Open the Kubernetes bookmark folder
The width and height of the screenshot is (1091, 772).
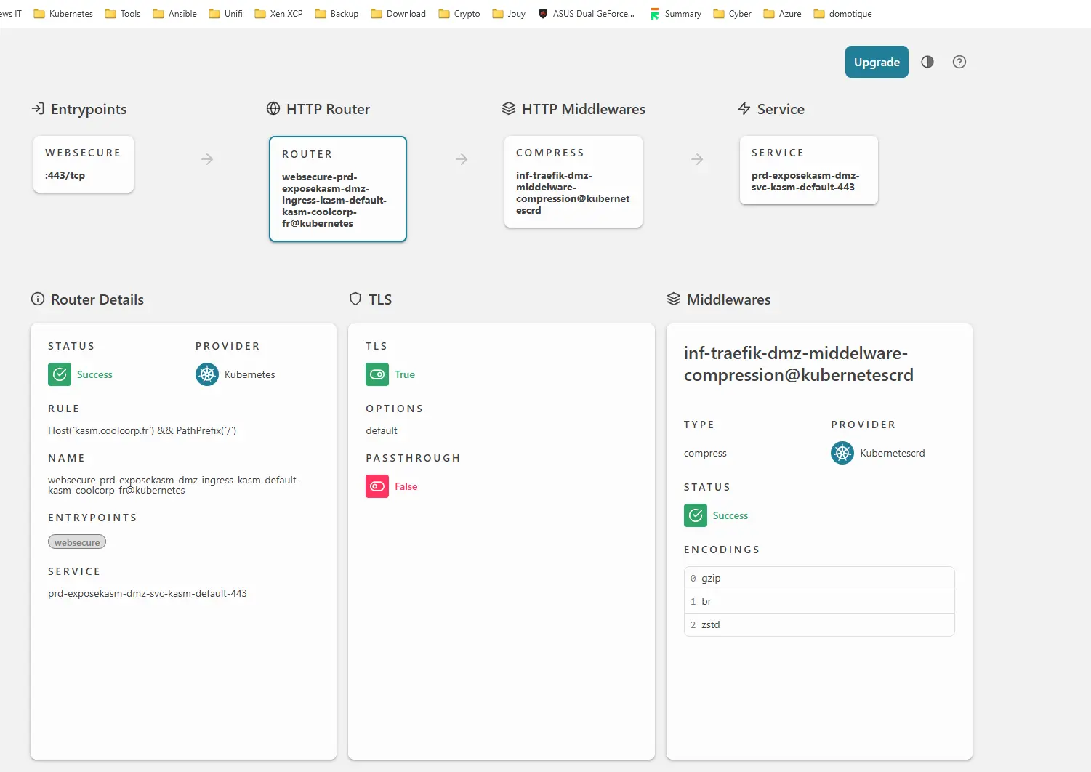pyautogui.click(x=63, y=13)
